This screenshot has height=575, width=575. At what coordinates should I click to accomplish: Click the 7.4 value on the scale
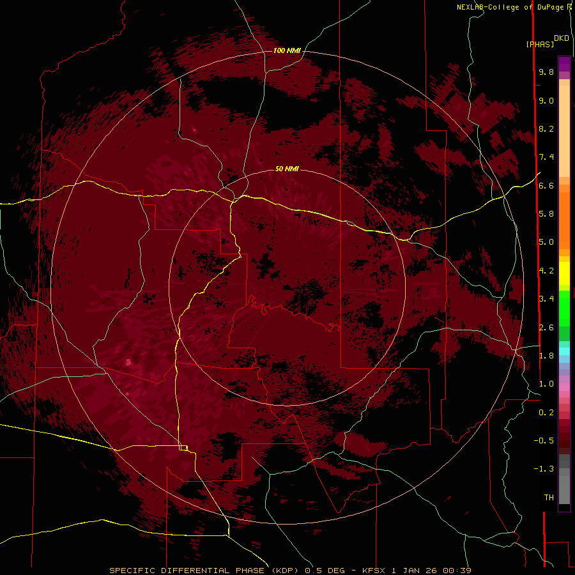tap(546, 157)
